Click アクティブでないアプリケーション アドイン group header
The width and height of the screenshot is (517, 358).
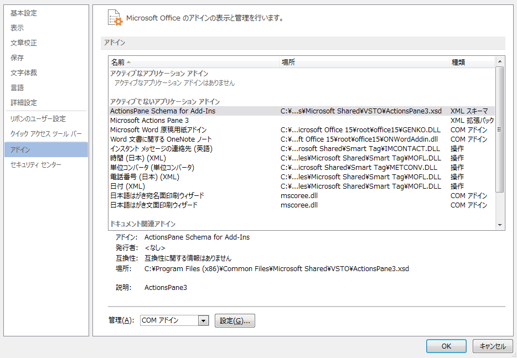click(165, 101)
